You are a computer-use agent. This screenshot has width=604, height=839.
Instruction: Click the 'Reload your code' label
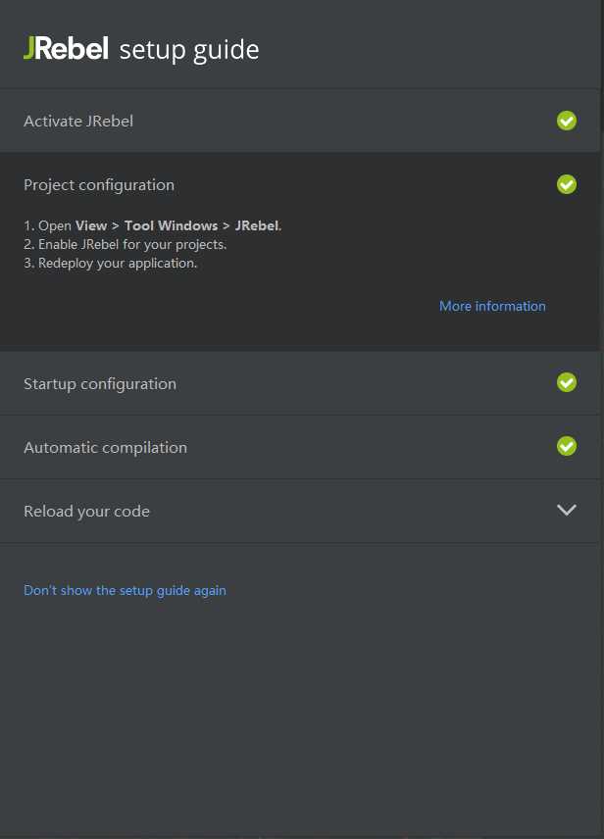click(x=86, y=512)
